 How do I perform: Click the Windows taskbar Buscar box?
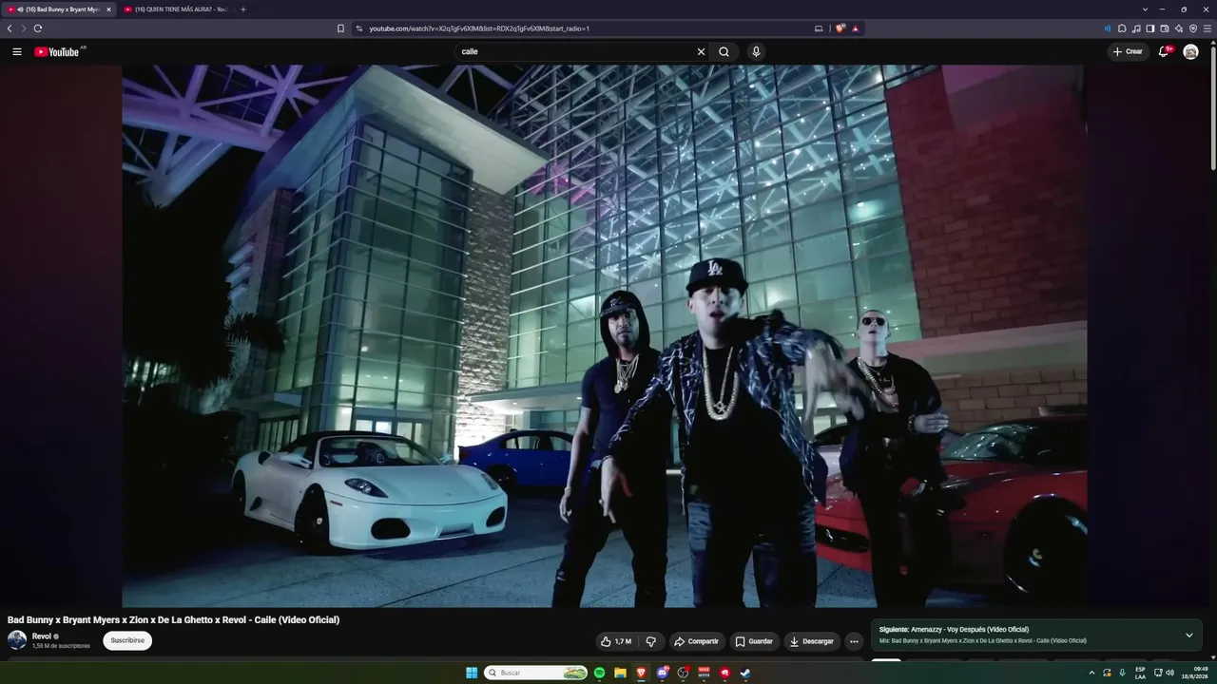coord(537,673)
